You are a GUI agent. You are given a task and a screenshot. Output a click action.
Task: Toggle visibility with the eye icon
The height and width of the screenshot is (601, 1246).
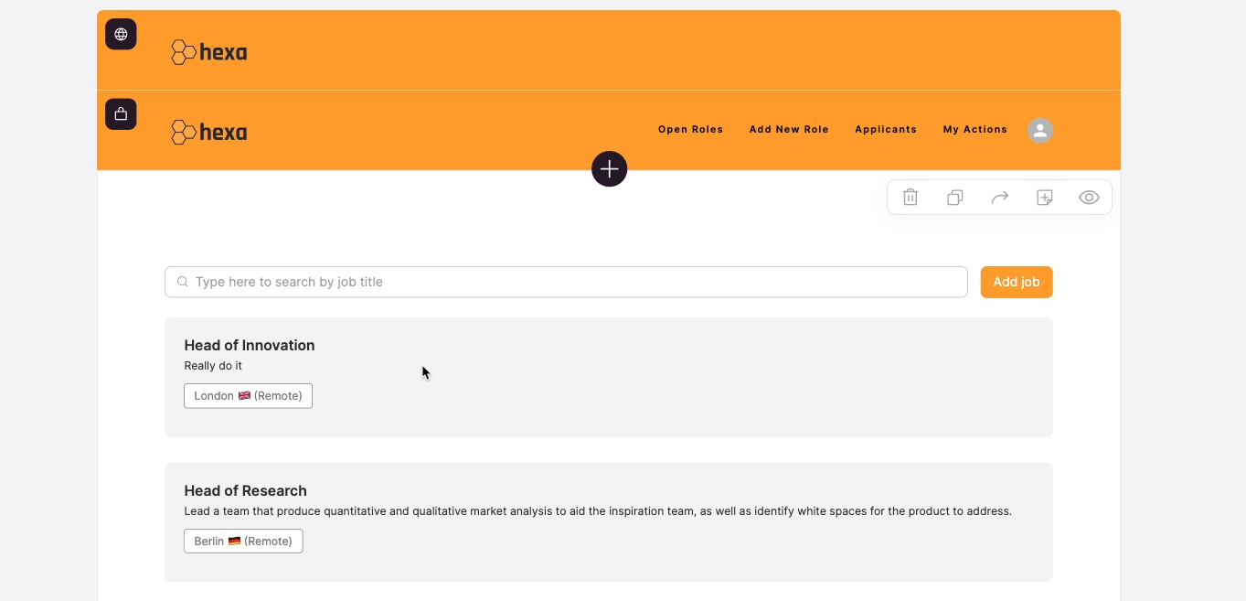point(1089,198)
